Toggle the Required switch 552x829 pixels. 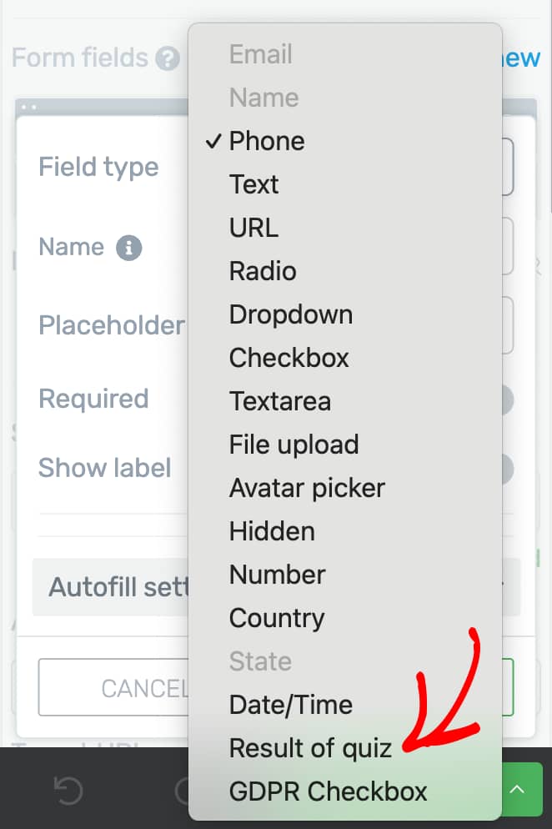[505, 400]
